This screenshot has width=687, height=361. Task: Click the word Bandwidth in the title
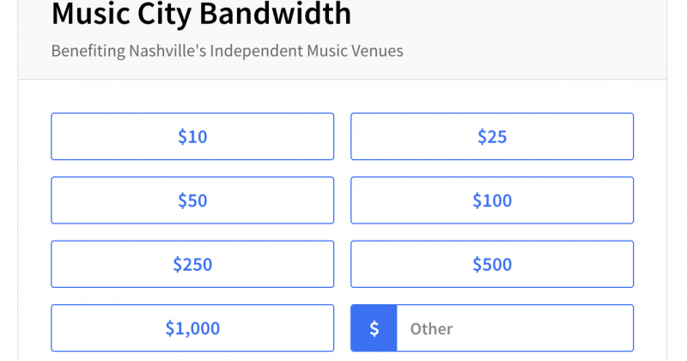coord(284,14)
